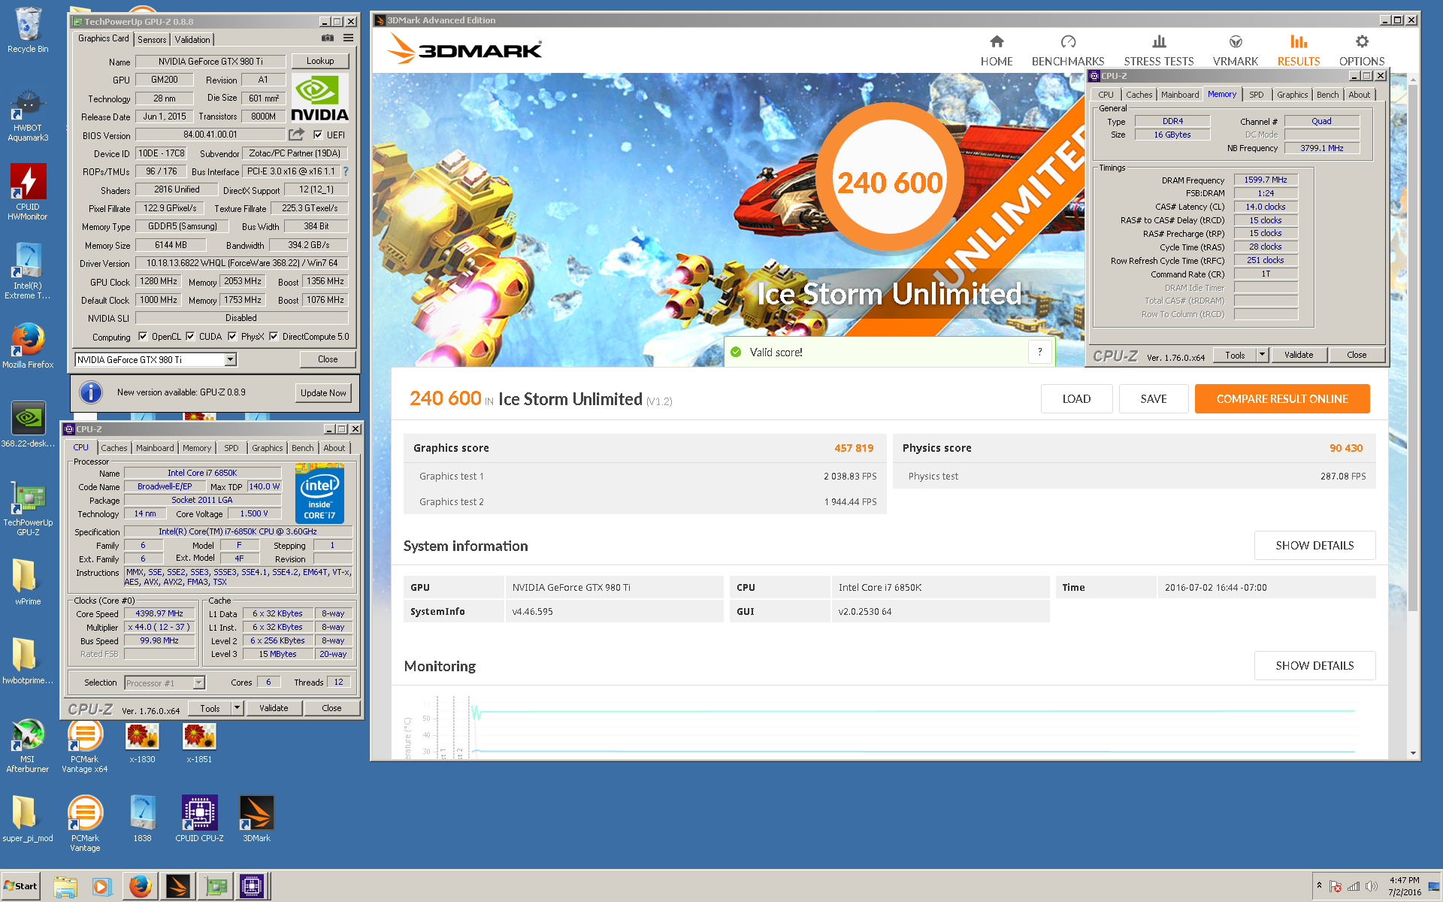1443x902 pixels.
Task: Open Windows Explorer from taskbar
Action: (65, 887)
